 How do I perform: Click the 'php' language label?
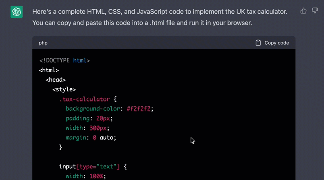[43, 43]
